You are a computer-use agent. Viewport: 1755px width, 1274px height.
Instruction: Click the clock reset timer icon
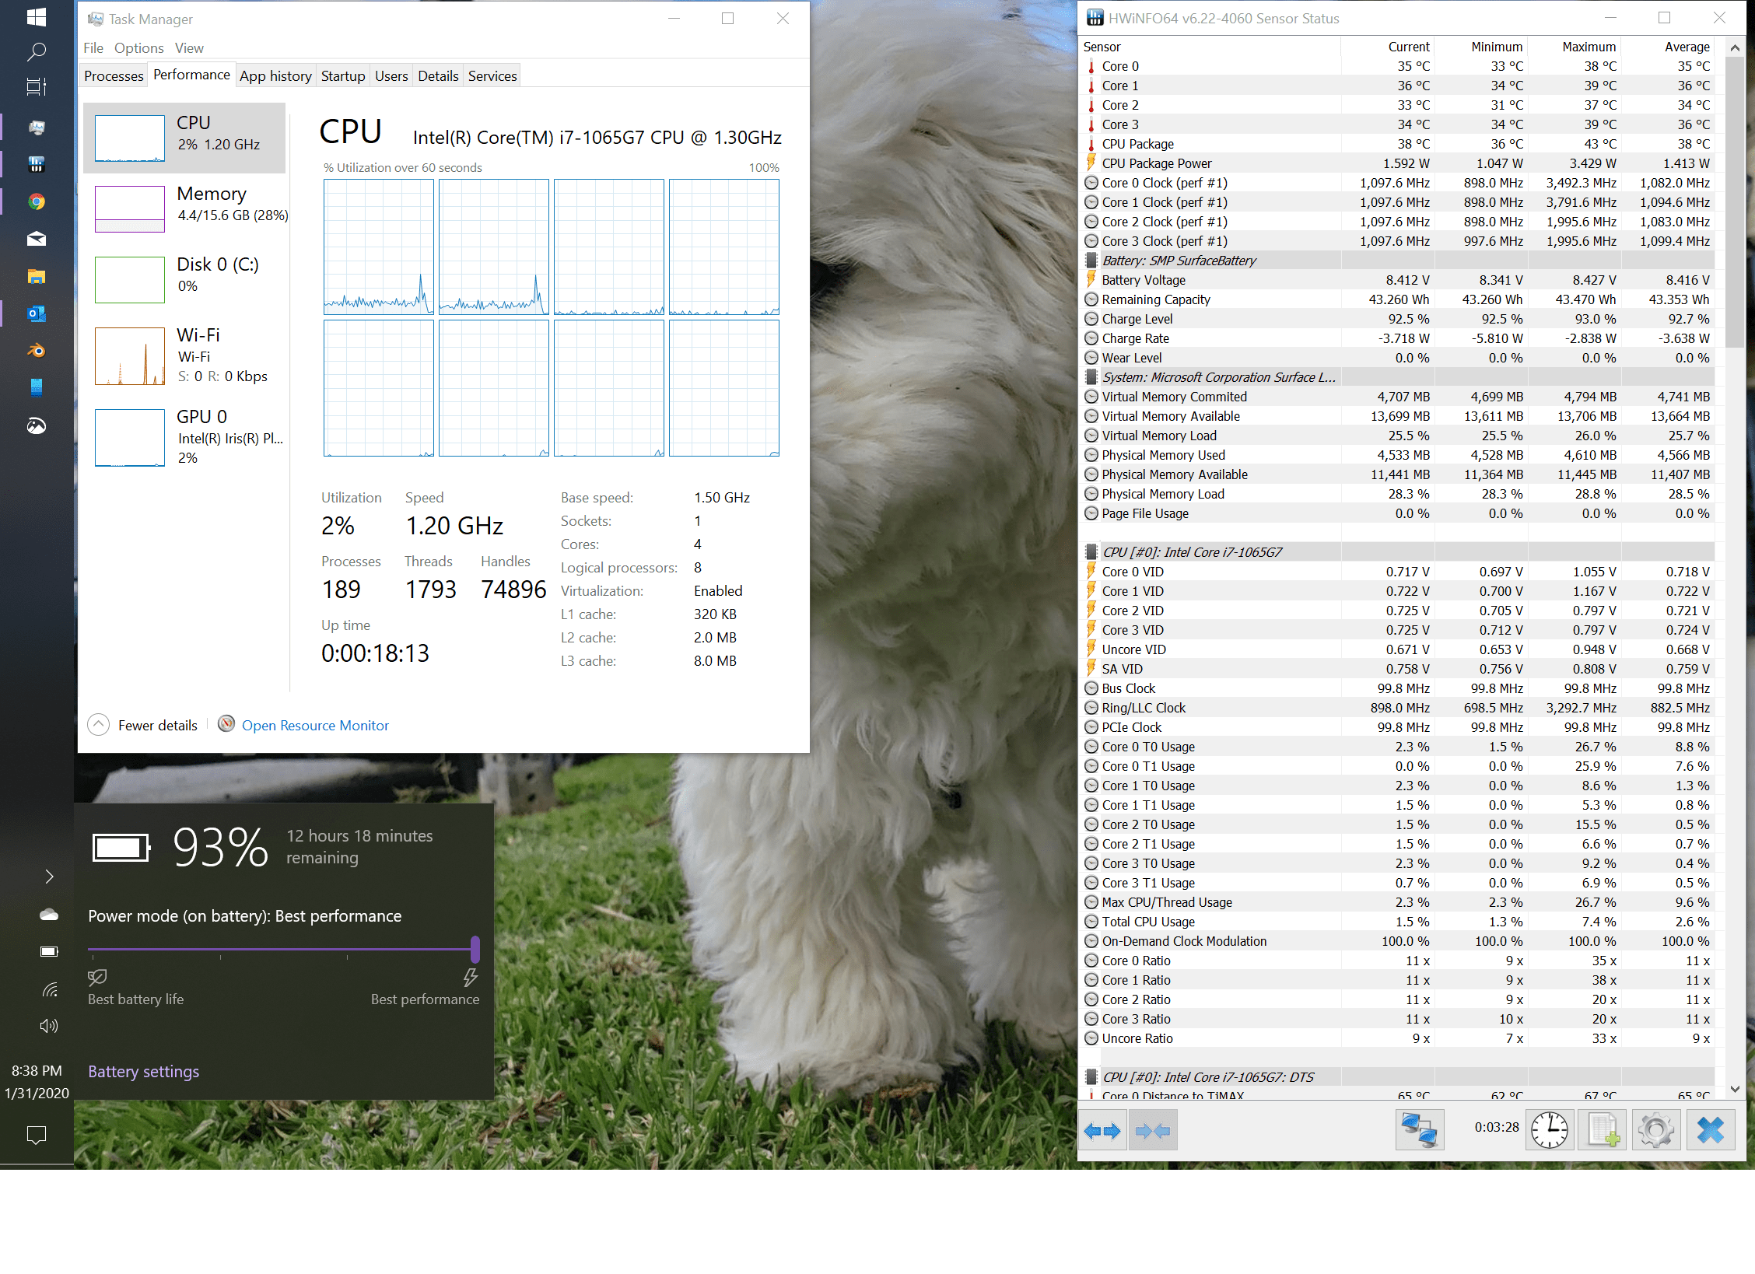click(x=1549, y=1130)
